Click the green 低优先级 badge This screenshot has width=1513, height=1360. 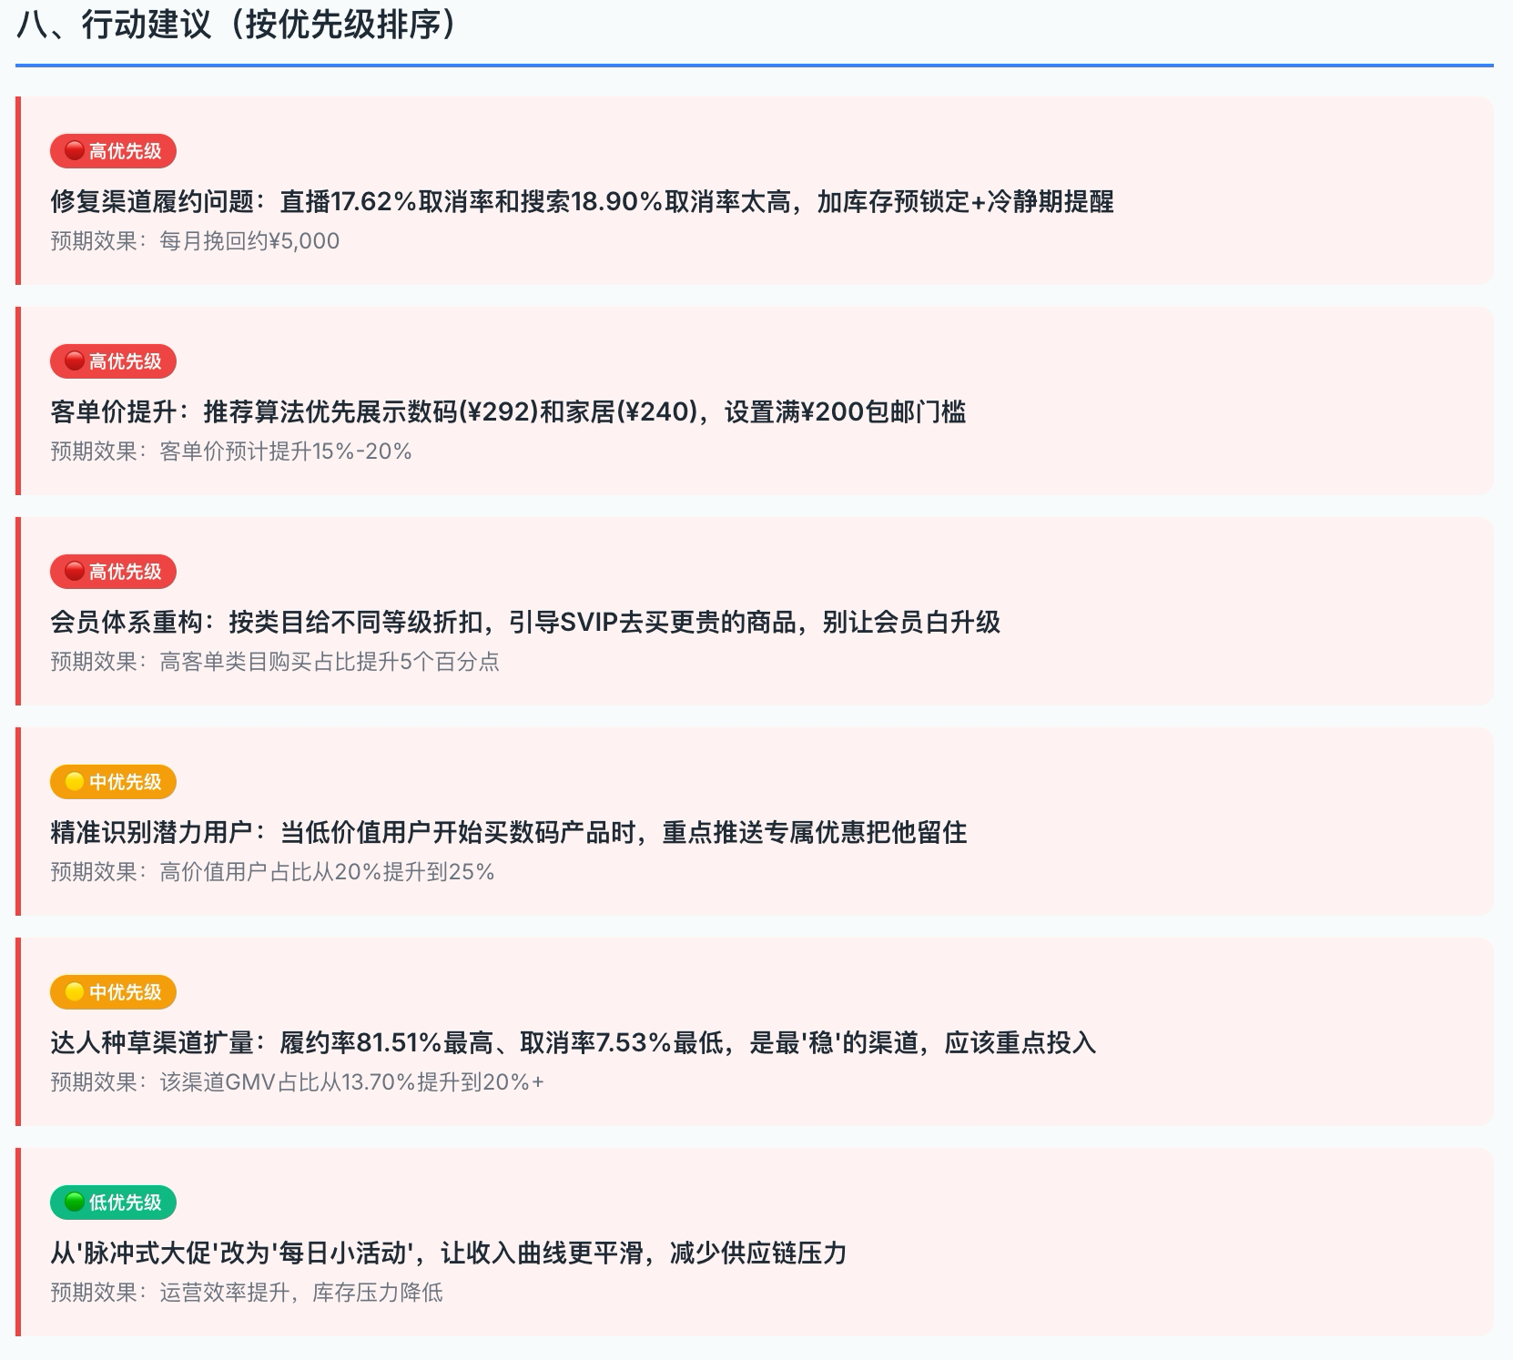point(113,1203)
